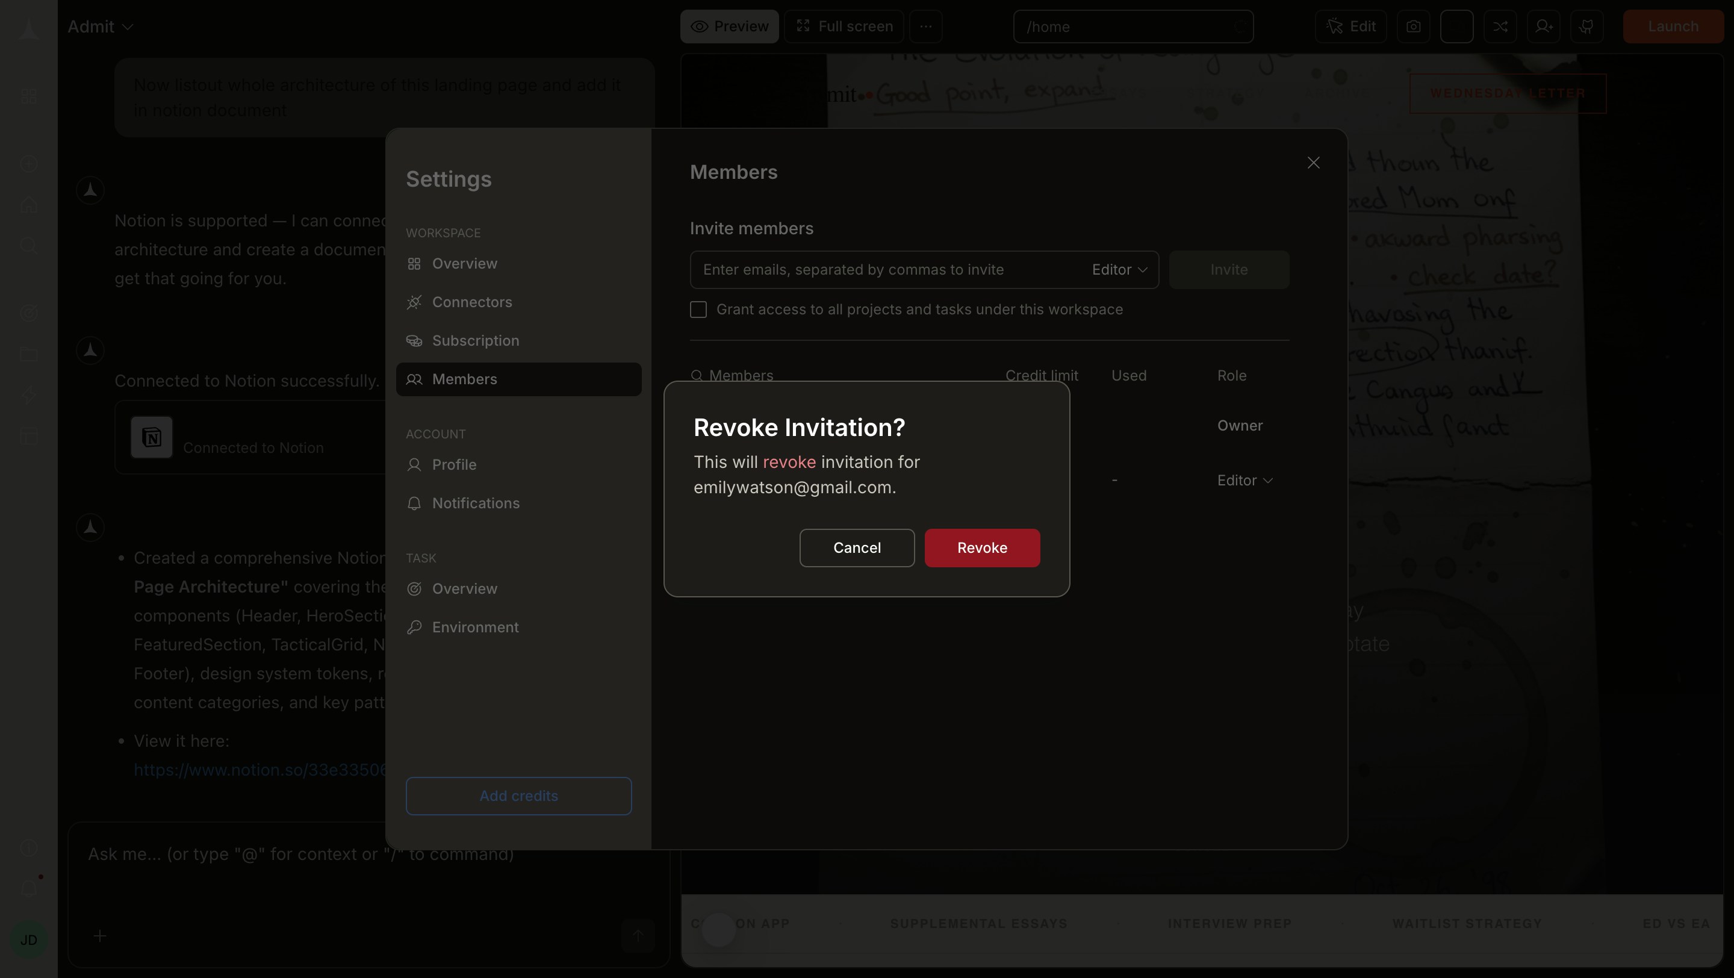The image size is (1734, 978).
Task: Click the plus circle icon in left sidebar
Action: point(28,164)
